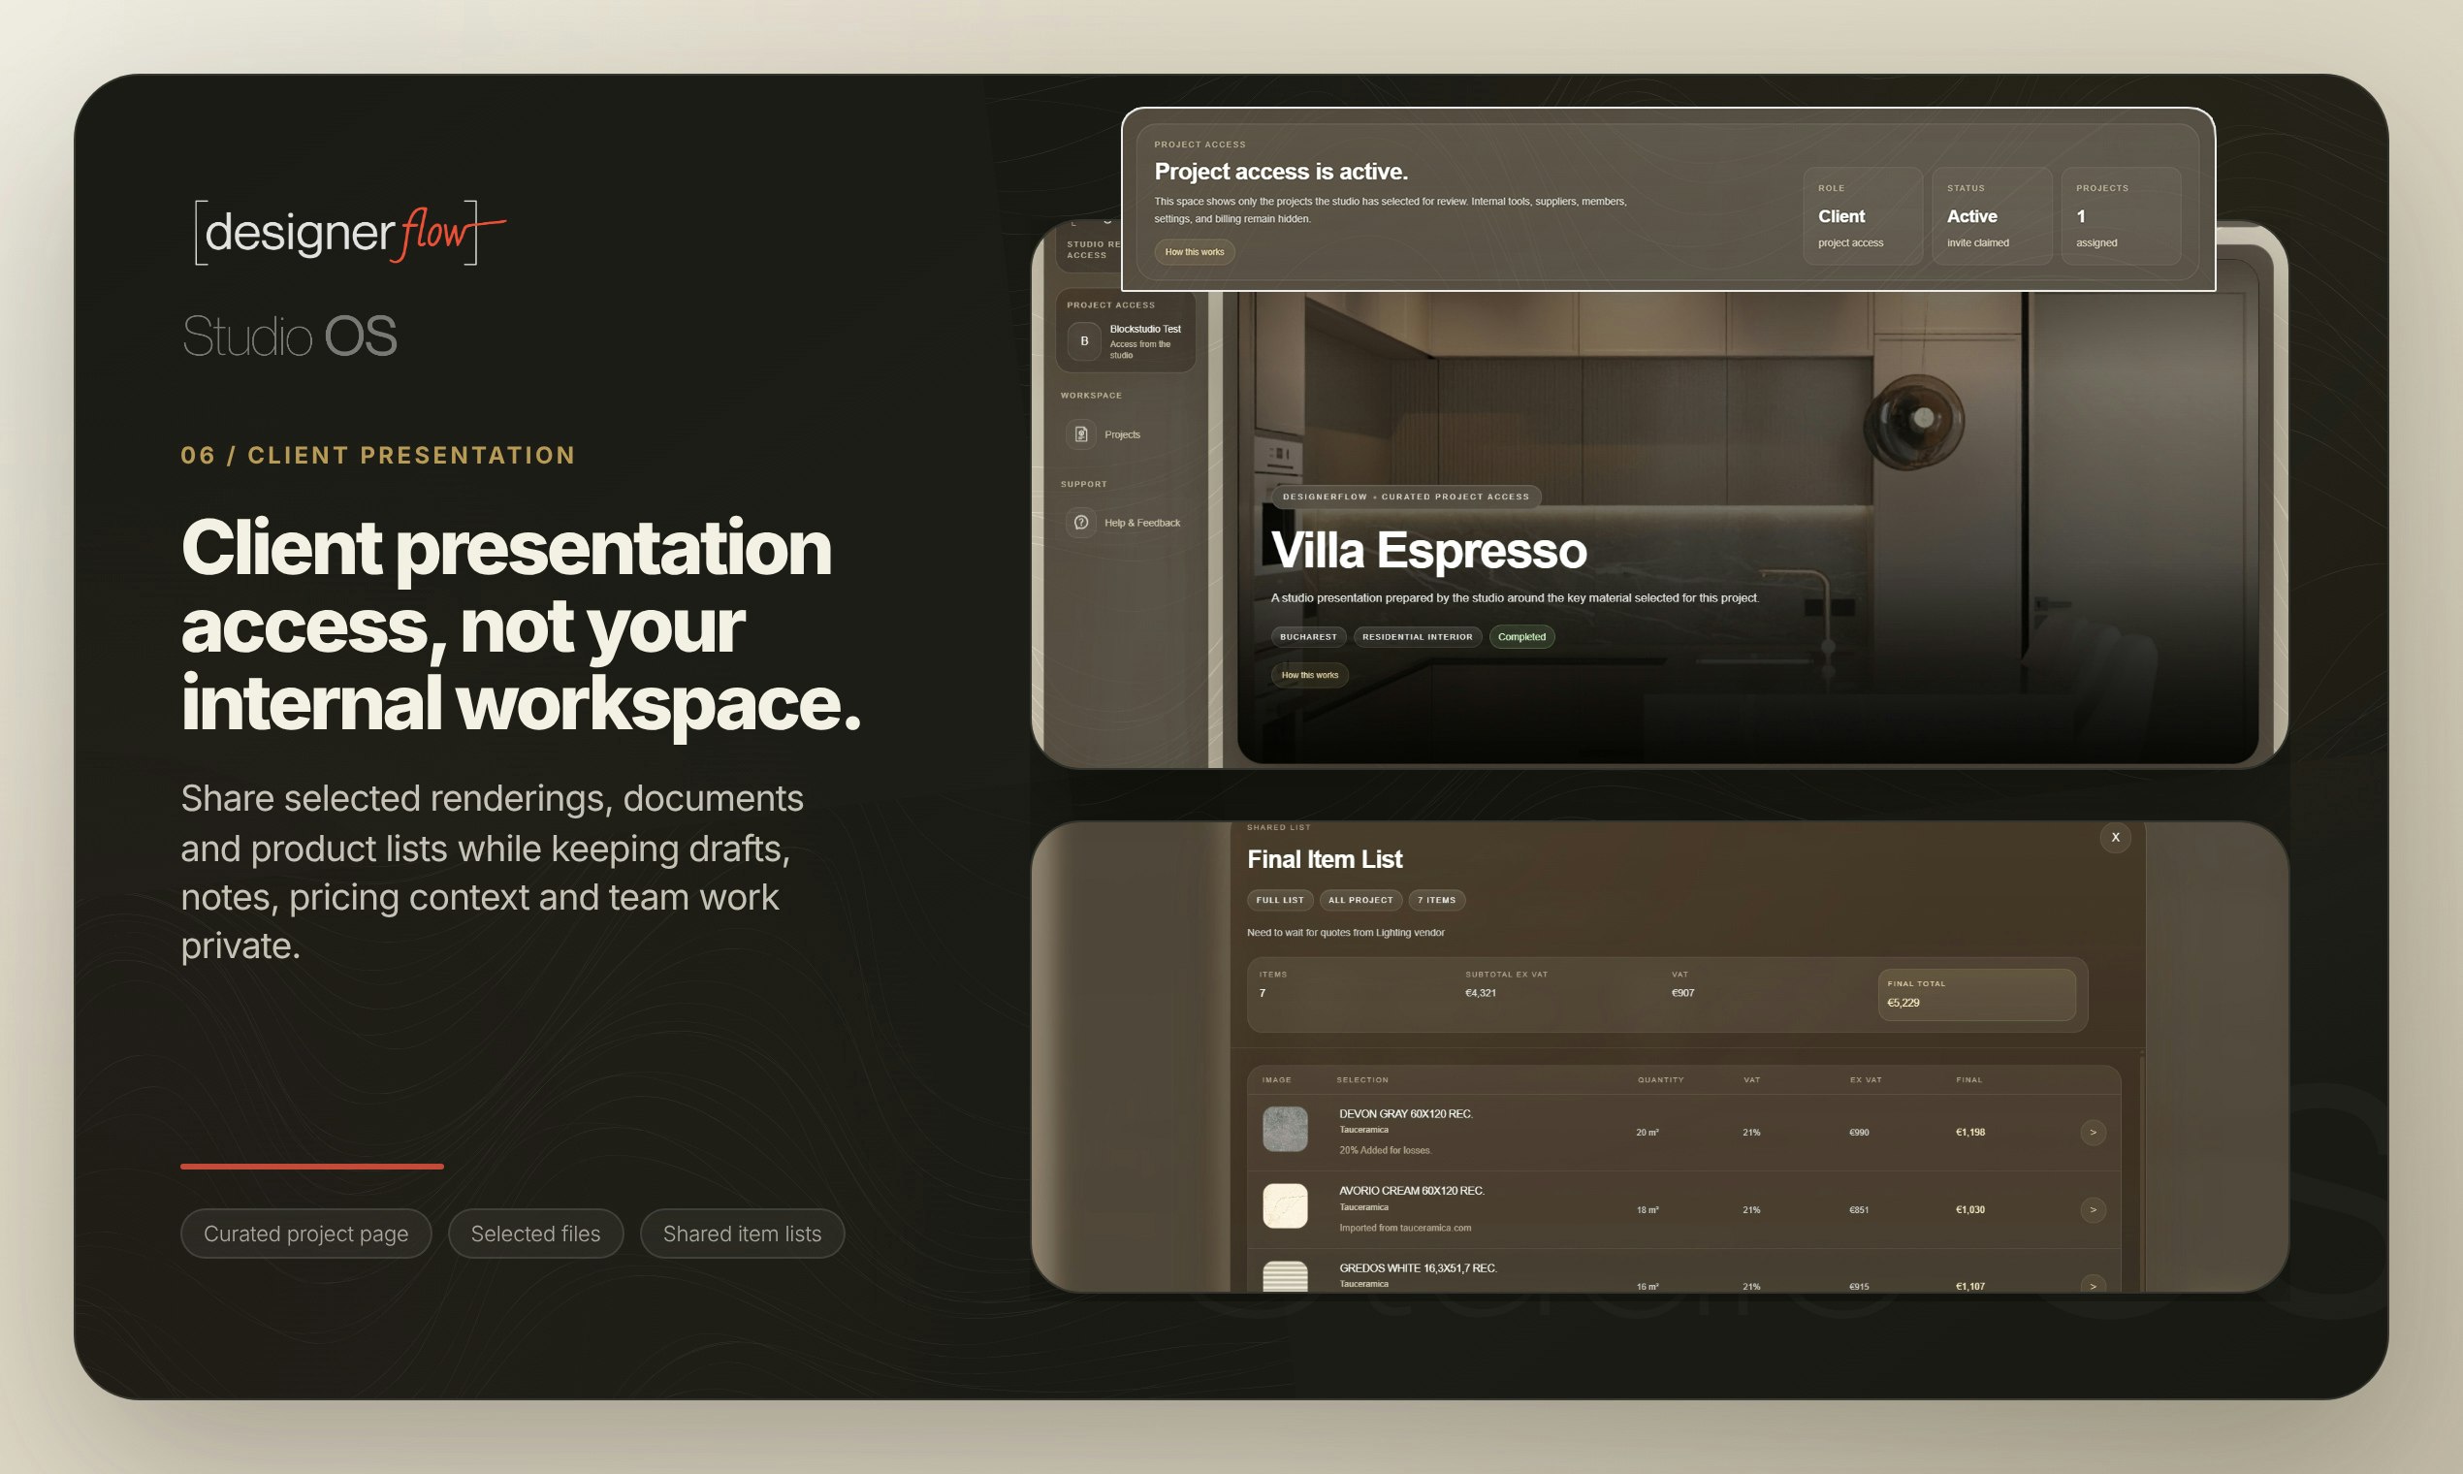Click "How this works" in Project access banner
The height and width of the screenshot is (1474, 2463).
[x=1194, y=252]
